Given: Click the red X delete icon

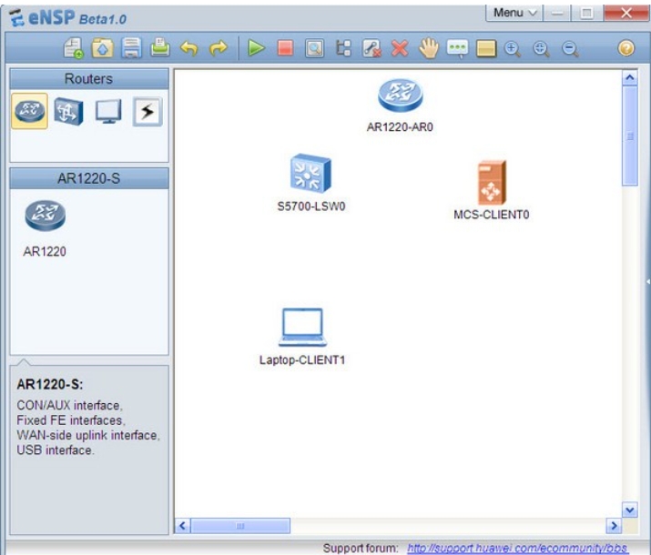Looking at the screenshot, I should point(400,48).
